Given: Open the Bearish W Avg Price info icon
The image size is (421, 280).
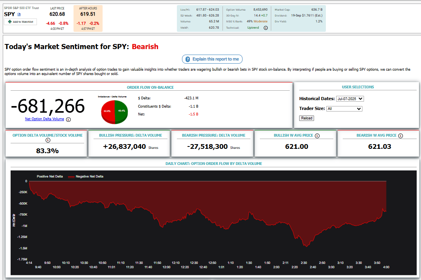Looking at the screenshot, I should 401,136.
